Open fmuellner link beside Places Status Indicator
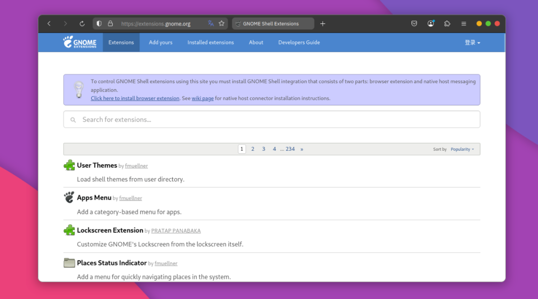 166,263
